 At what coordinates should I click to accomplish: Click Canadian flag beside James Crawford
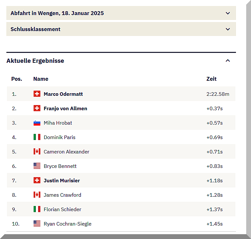point(37,195)
